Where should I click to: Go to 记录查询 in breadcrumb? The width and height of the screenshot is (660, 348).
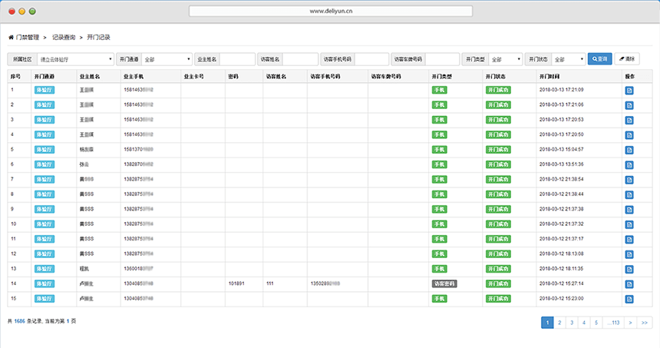(x=64, y=38)
